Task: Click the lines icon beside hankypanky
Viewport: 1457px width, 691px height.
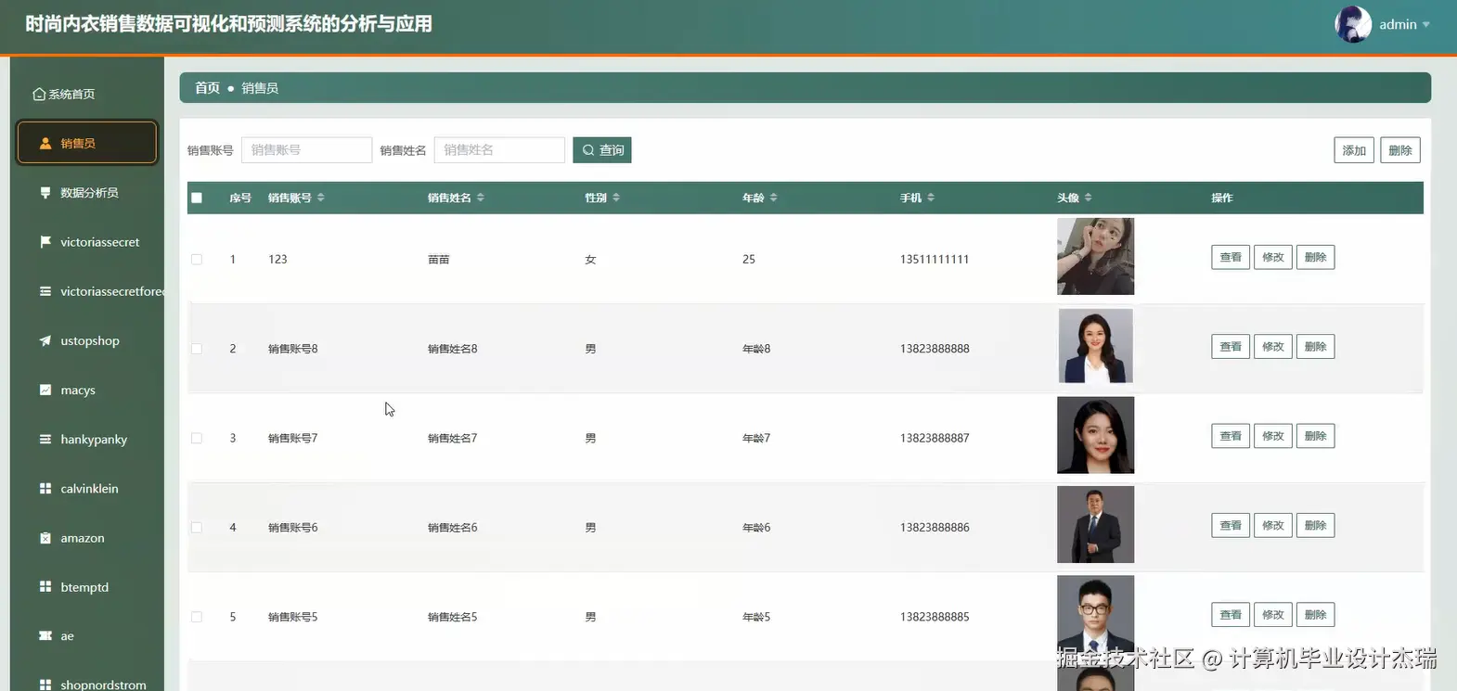Action: point(45,439)
